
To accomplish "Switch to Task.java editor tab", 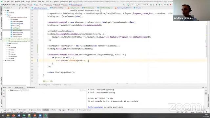I will pyautogui.click(x=138, y=8).
